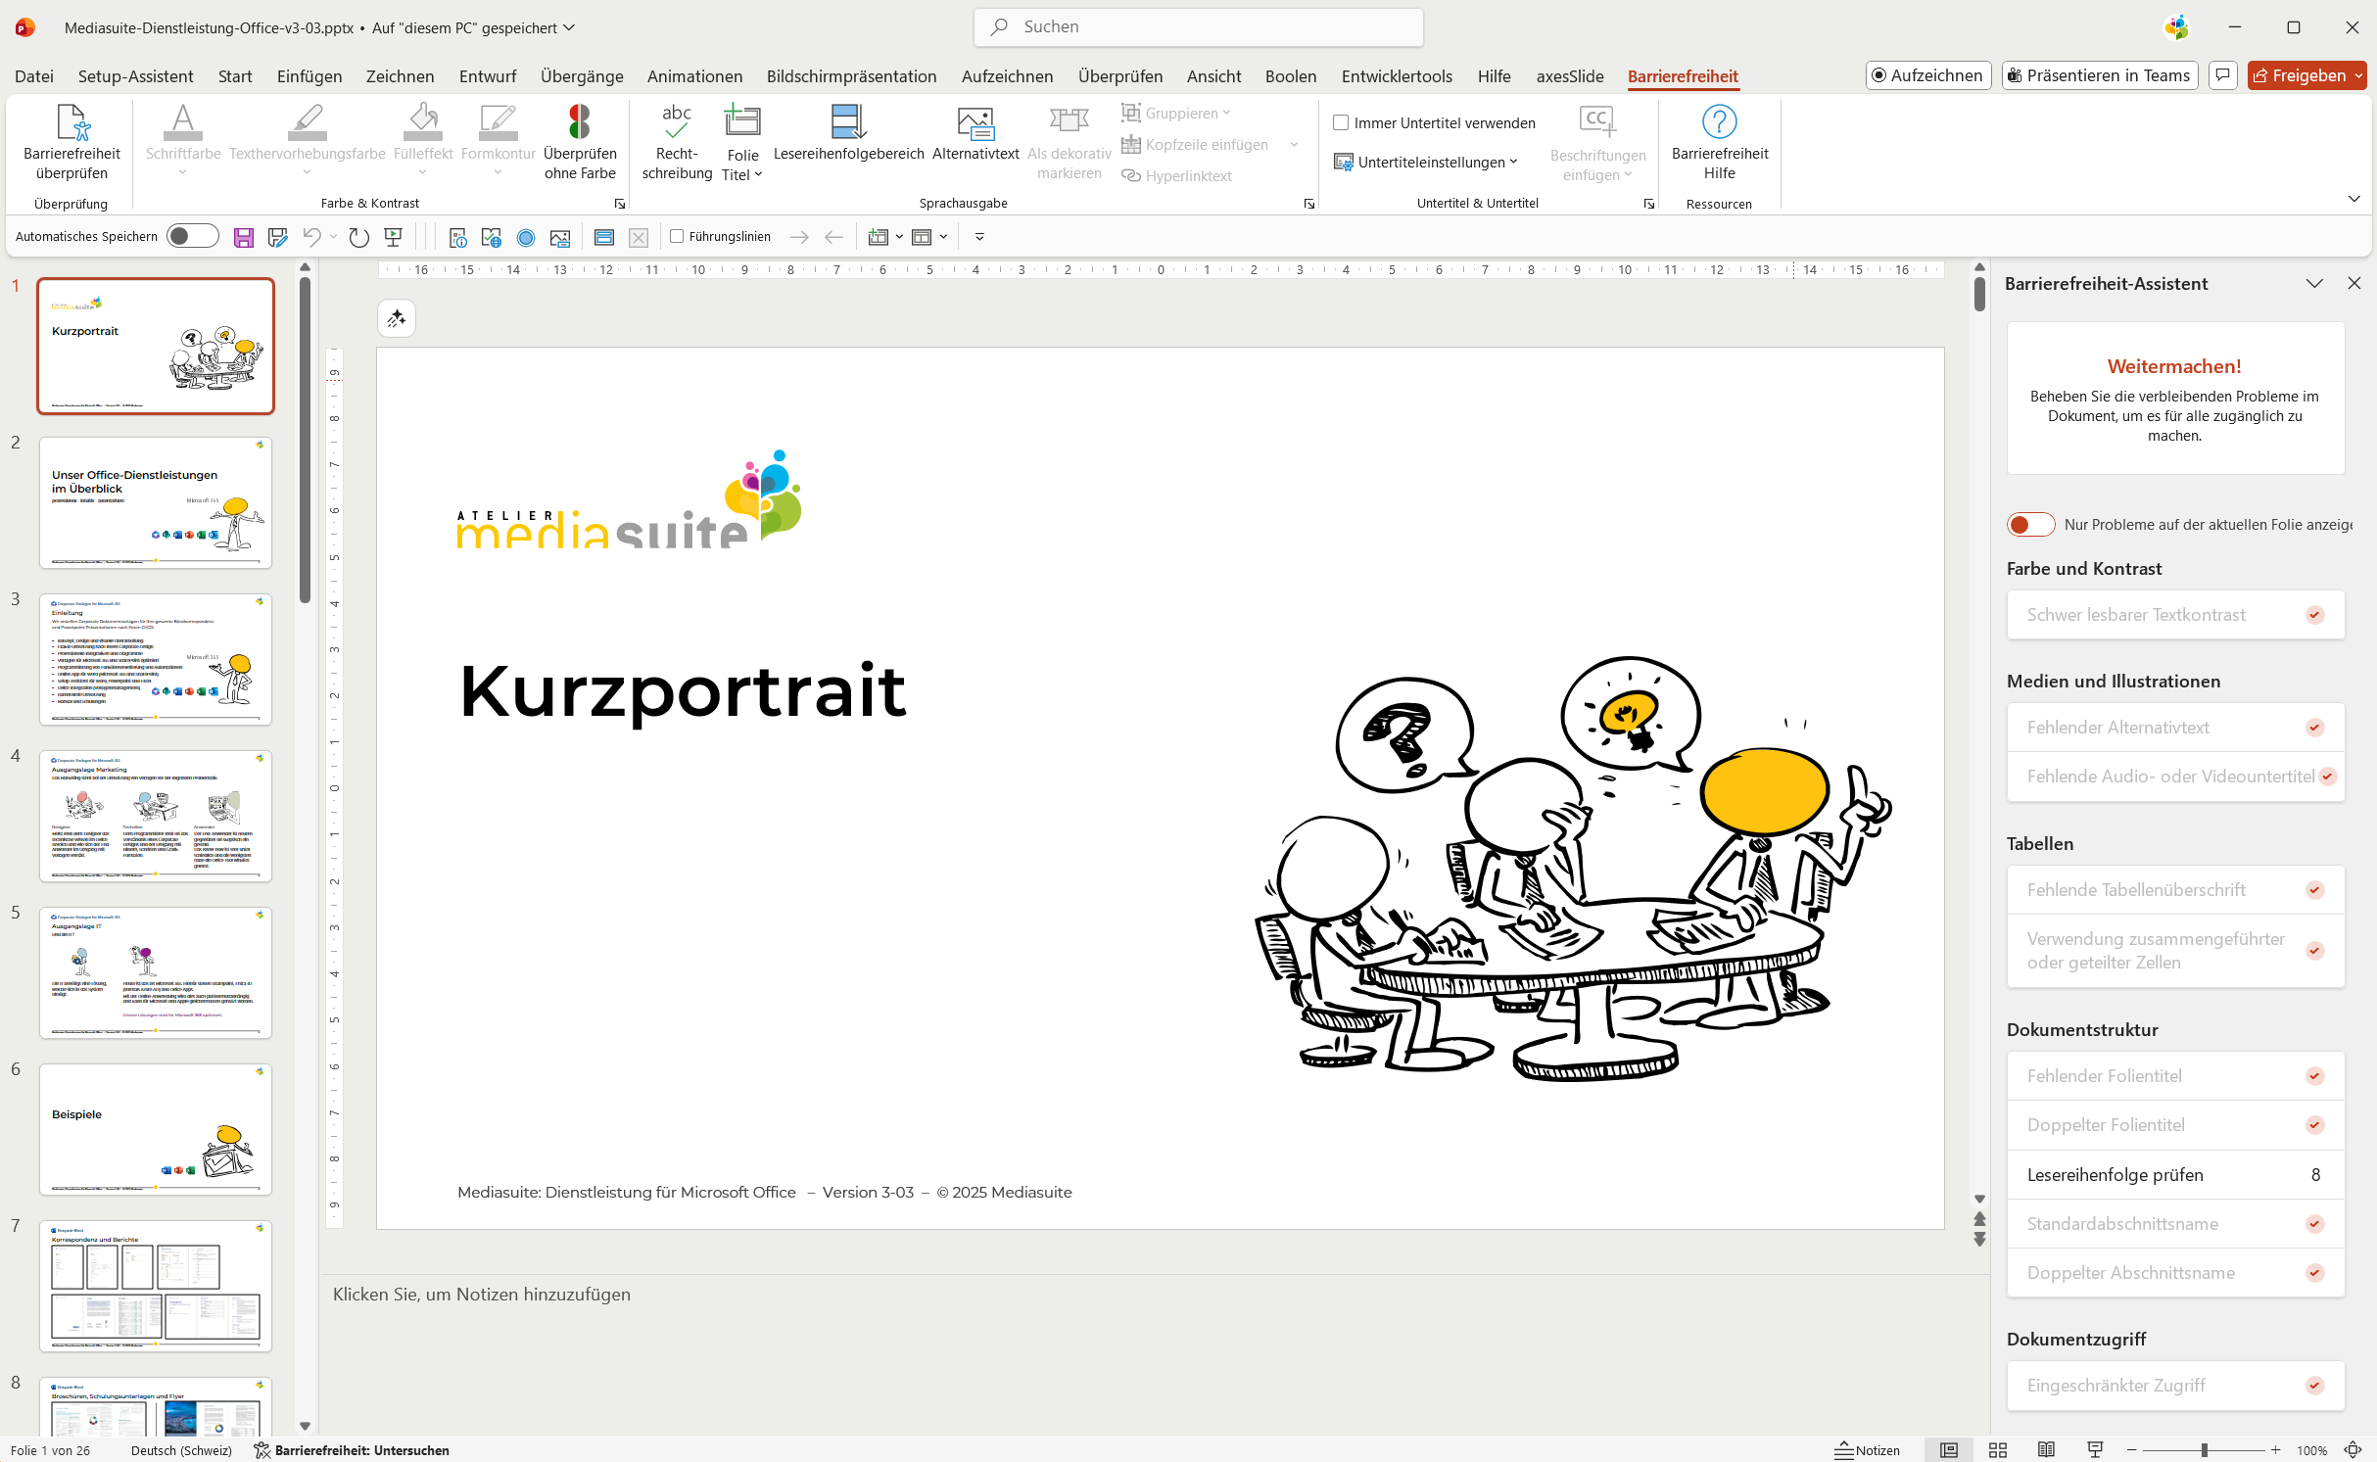Check the Führungslinien checkbox
The height and width of the screenshot is (1462, 2377).
point(677,236)
